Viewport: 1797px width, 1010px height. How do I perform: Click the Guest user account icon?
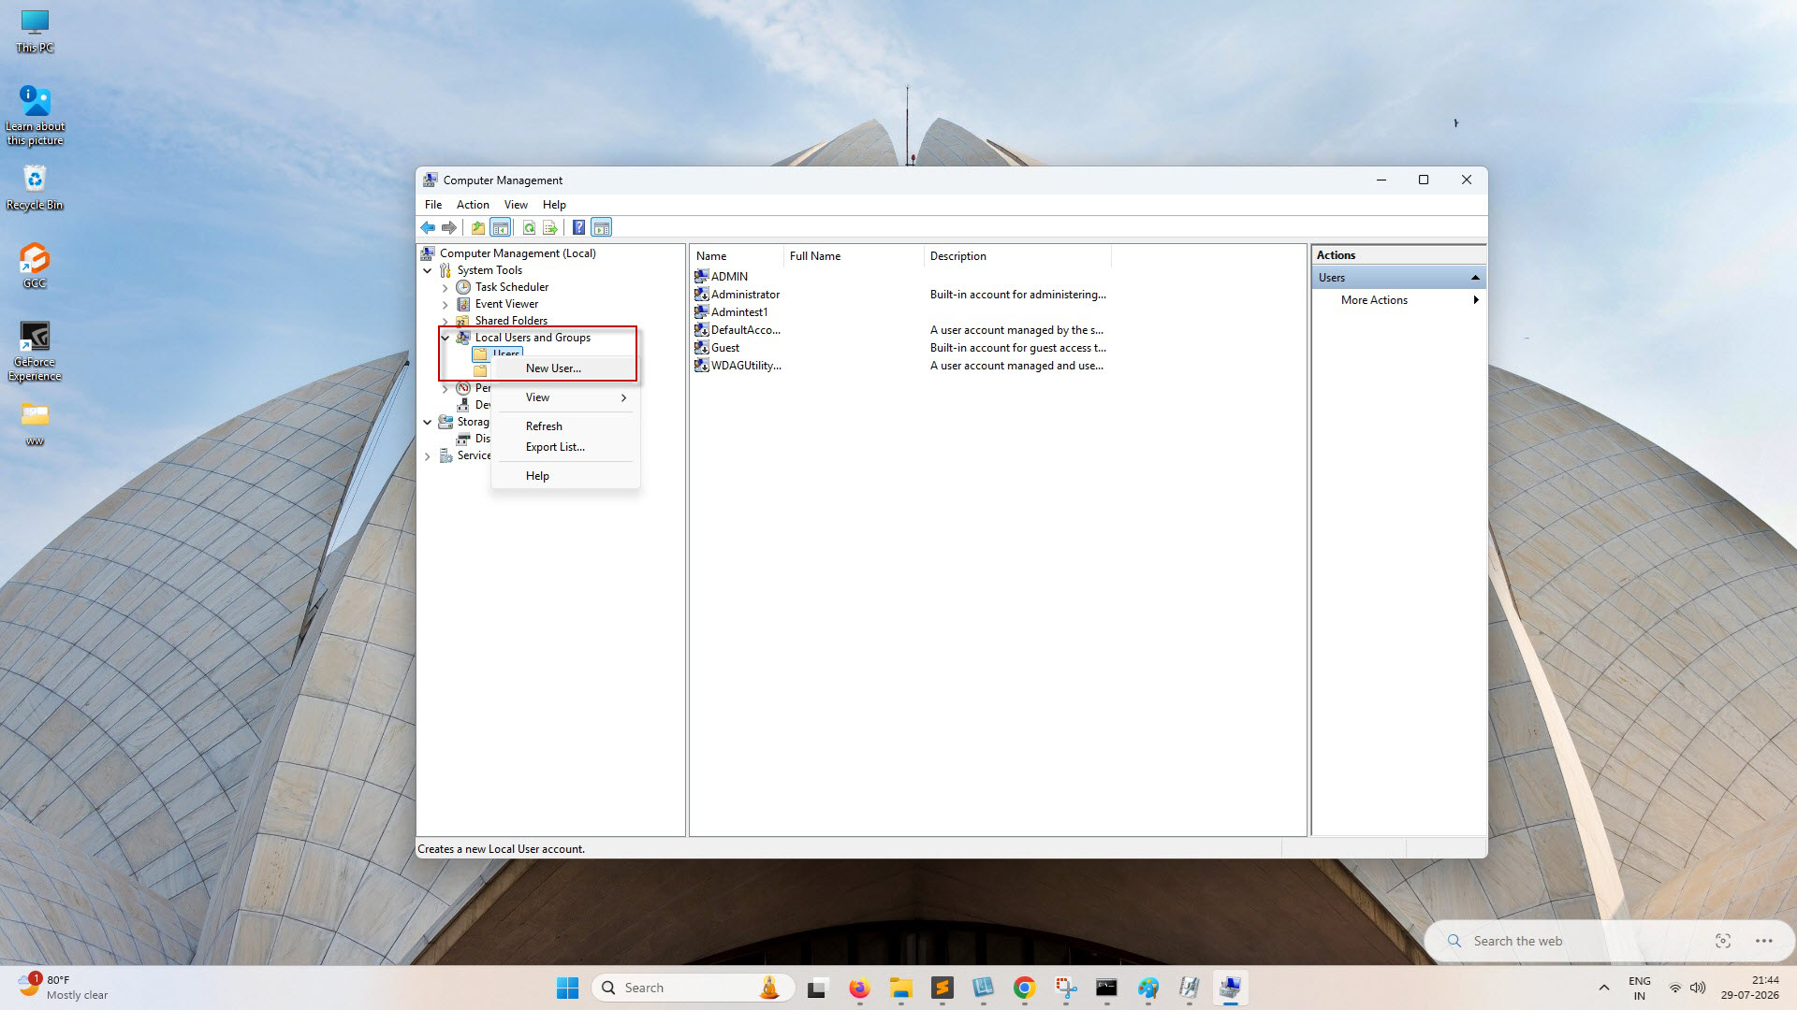pyautogui.click(x=701, y=347)
